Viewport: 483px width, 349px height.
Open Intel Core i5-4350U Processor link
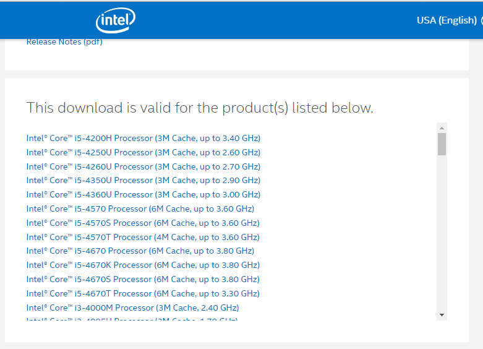coord(143,181)
